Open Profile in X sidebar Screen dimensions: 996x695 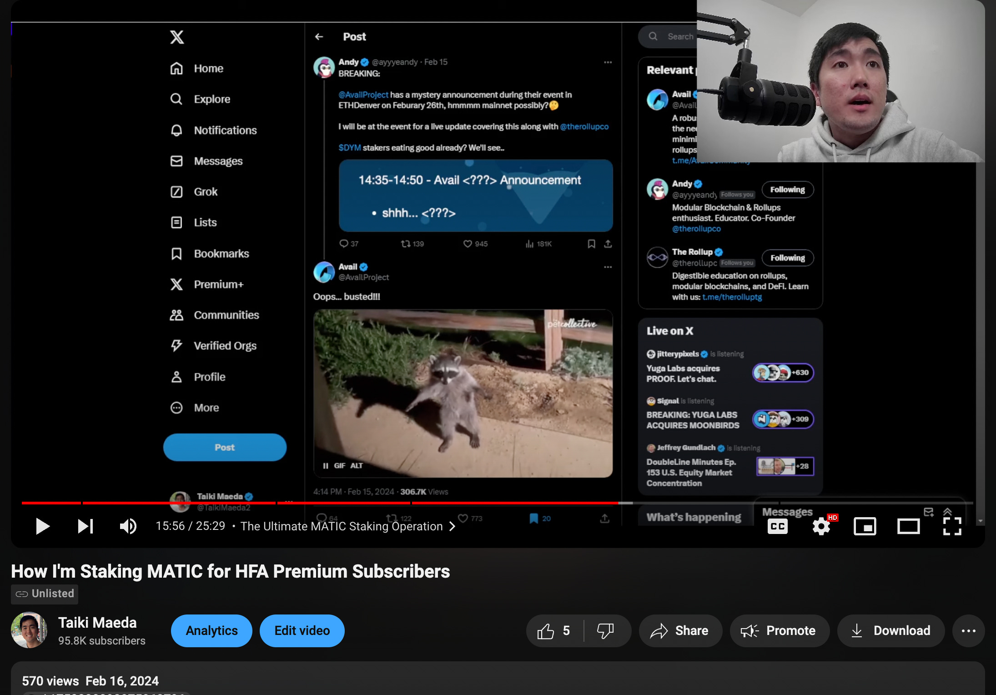tap(197, 377)
